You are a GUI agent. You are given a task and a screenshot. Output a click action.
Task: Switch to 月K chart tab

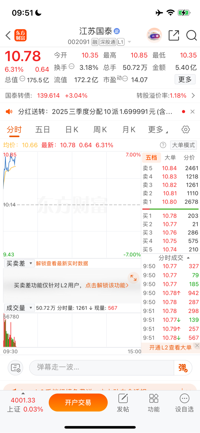129,130
